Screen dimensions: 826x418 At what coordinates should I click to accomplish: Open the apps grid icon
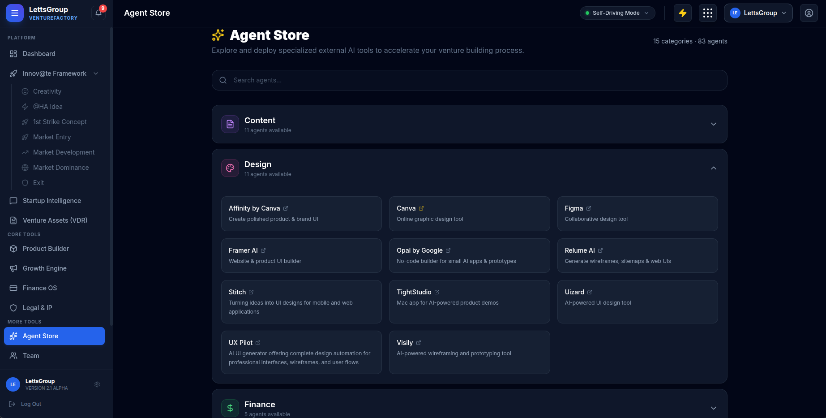click(707, 13)
